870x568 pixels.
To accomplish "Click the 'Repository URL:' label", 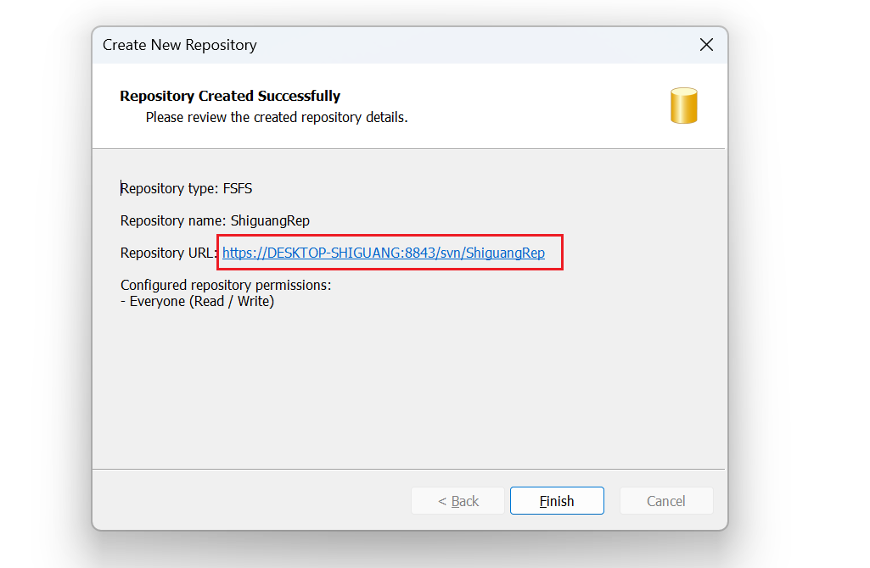I will [169, 253].
